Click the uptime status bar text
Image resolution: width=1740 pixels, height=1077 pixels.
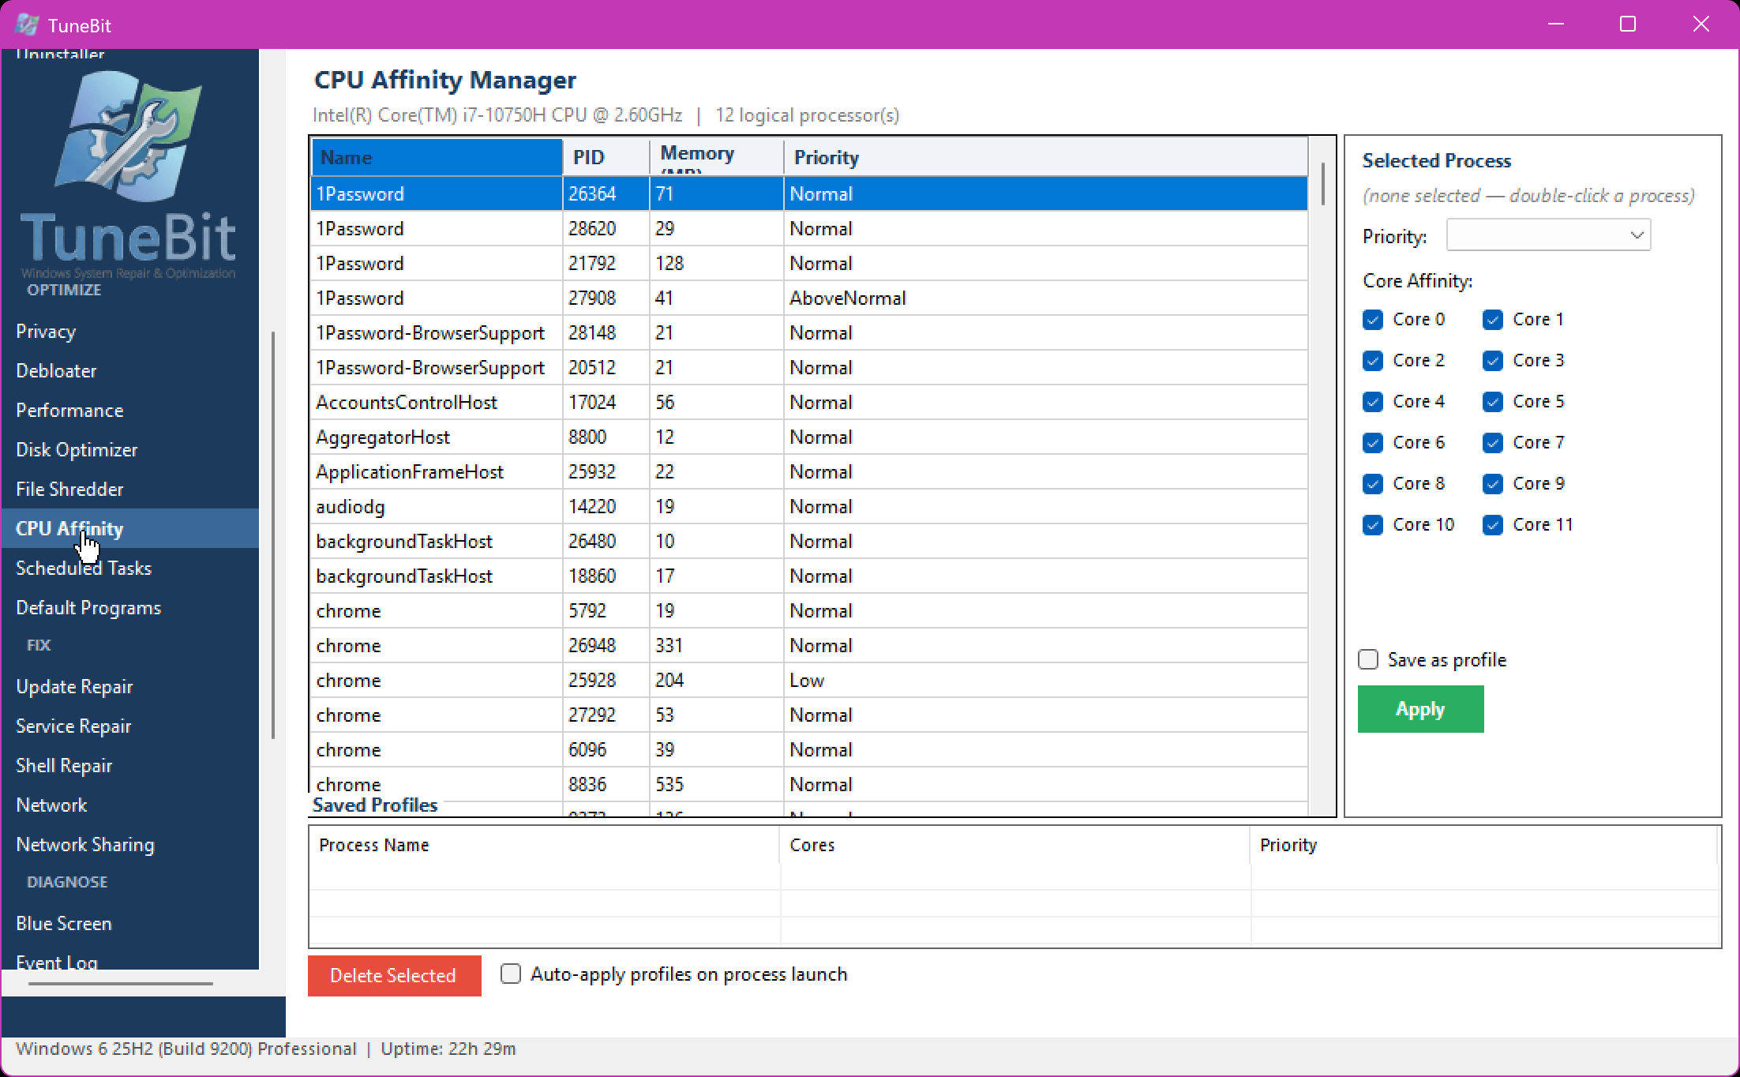[x=448, y=1049]
